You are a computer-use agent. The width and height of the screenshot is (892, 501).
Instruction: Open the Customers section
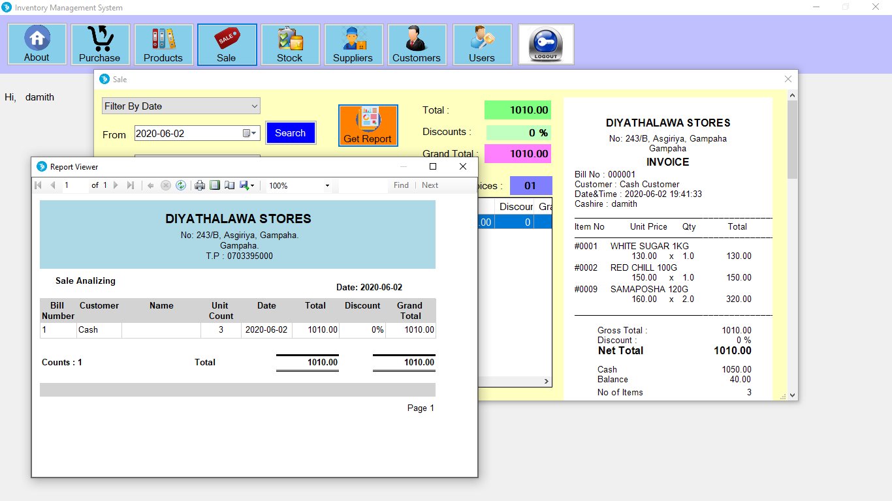coord(417,44)
